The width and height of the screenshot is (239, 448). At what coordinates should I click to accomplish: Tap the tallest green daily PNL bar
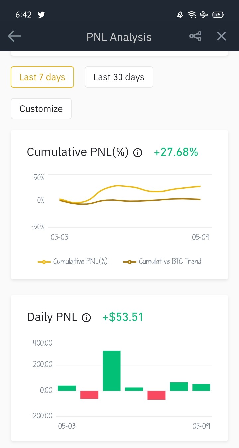(x=112, y=370)
